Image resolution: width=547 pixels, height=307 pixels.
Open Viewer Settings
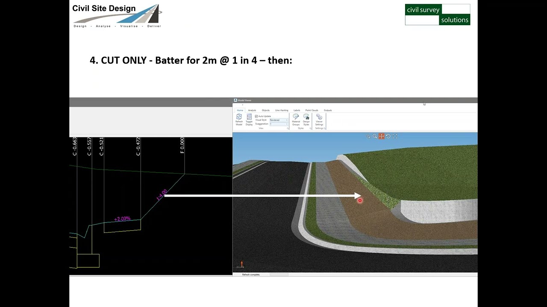click(x=319, y=119)
